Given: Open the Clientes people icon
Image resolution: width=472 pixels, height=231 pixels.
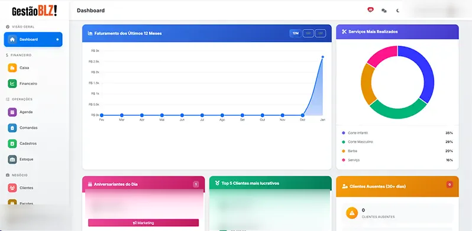Looking at the screenshot, I should point(12,188).
